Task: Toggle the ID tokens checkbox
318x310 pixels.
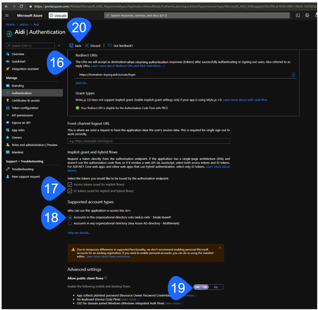Action: point(70,191)
